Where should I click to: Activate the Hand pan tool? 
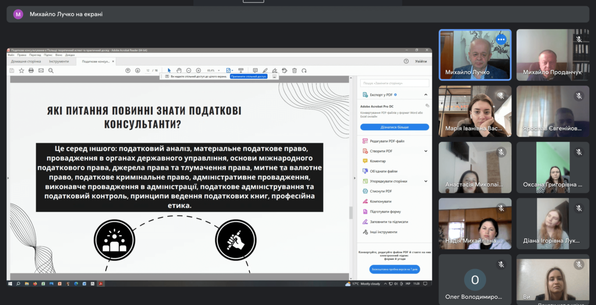click(179, 71)
